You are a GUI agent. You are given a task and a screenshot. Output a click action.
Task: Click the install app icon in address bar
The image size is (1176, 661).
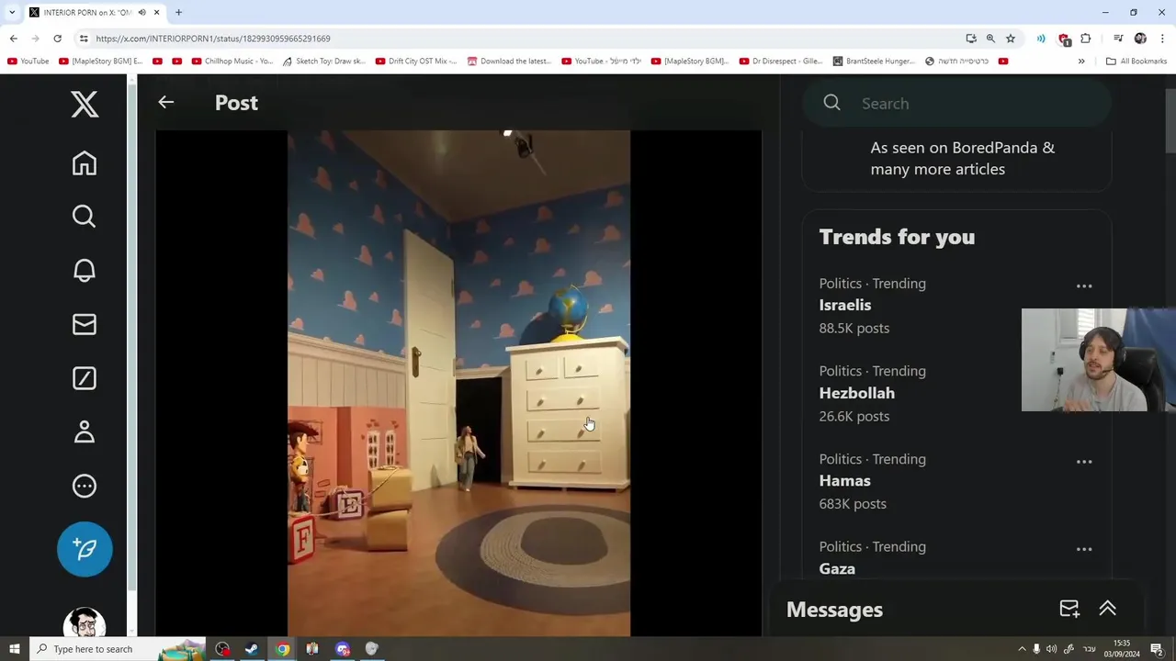(x=971, y=39)
